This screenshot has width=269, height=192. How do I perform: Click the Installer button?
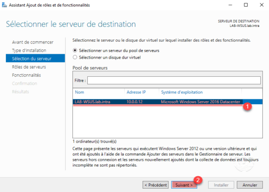(221, 185)
